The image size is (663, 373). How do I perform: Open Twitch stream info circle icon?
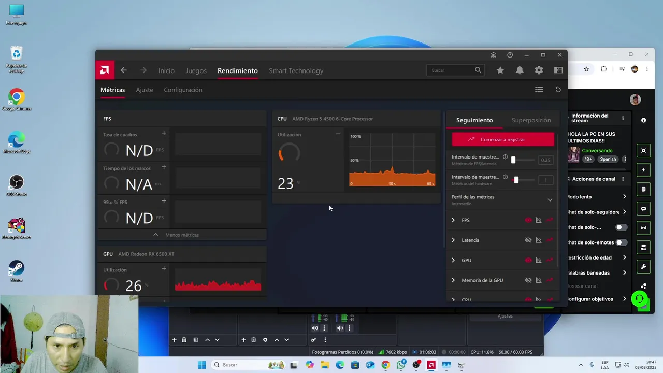[x=643, y=120]
